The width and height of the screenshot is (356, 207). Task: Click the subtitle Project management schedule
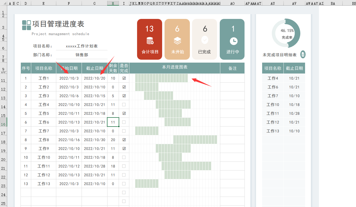pyautogui.click(x=61, y=34)
